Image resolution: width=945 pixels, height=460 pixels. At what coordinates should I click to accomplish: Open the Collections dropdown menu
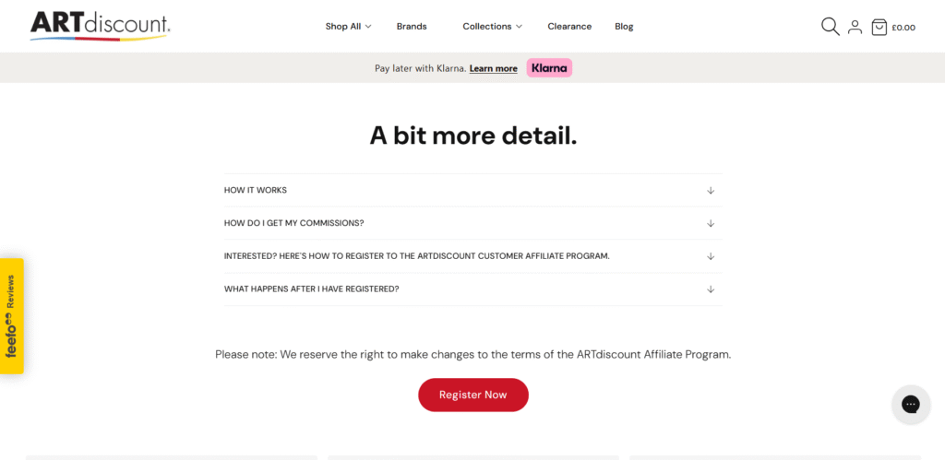click(492, 27)
